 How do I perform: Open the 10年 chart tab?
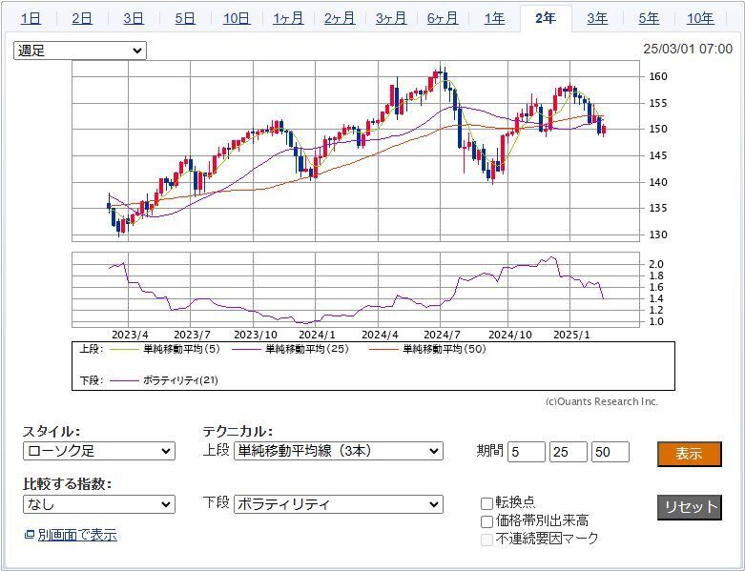pos(700,18)
